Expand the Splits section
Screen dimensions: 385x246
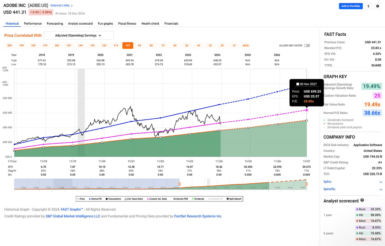pos(353,182)
